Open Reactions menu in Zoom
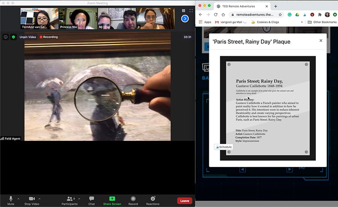338x207 pixels. pos(152,201)
